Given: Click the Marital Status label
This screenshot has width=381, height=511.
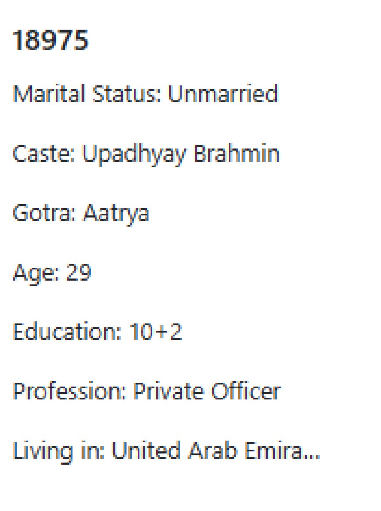Looking at the screenshot, I should coord(86,94).
